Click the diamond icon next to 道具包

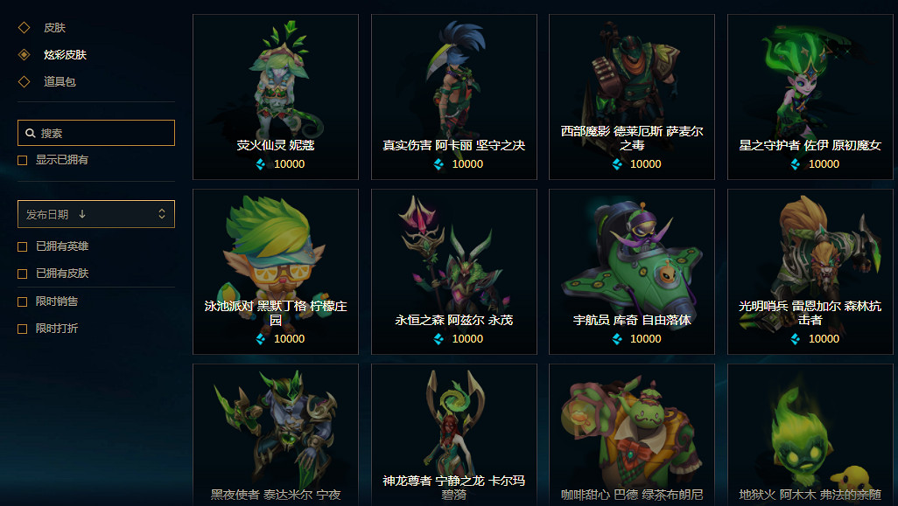24,82
